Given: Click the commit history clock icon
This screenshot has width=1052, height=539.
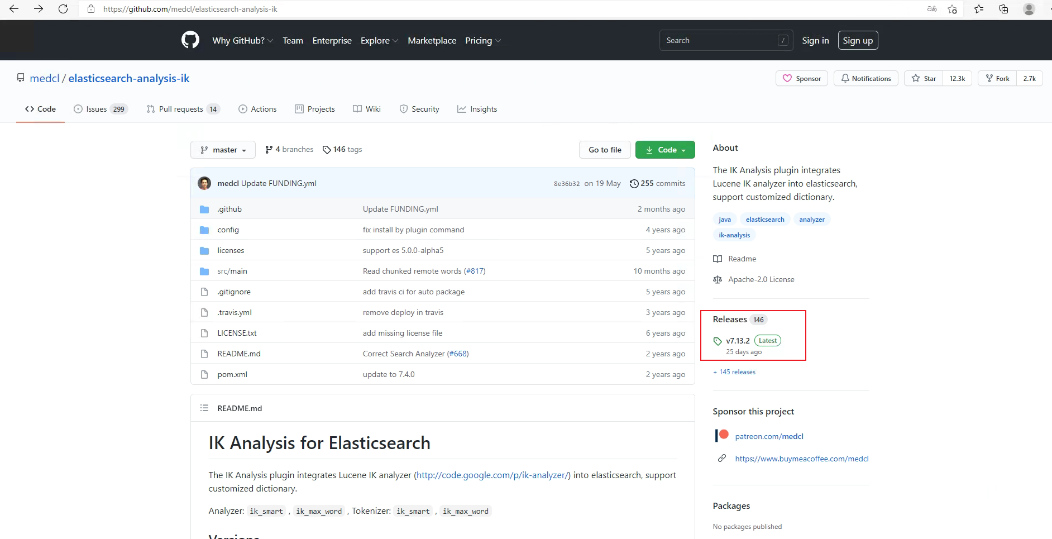Looking at the screenshot, I should pos(634,184).
